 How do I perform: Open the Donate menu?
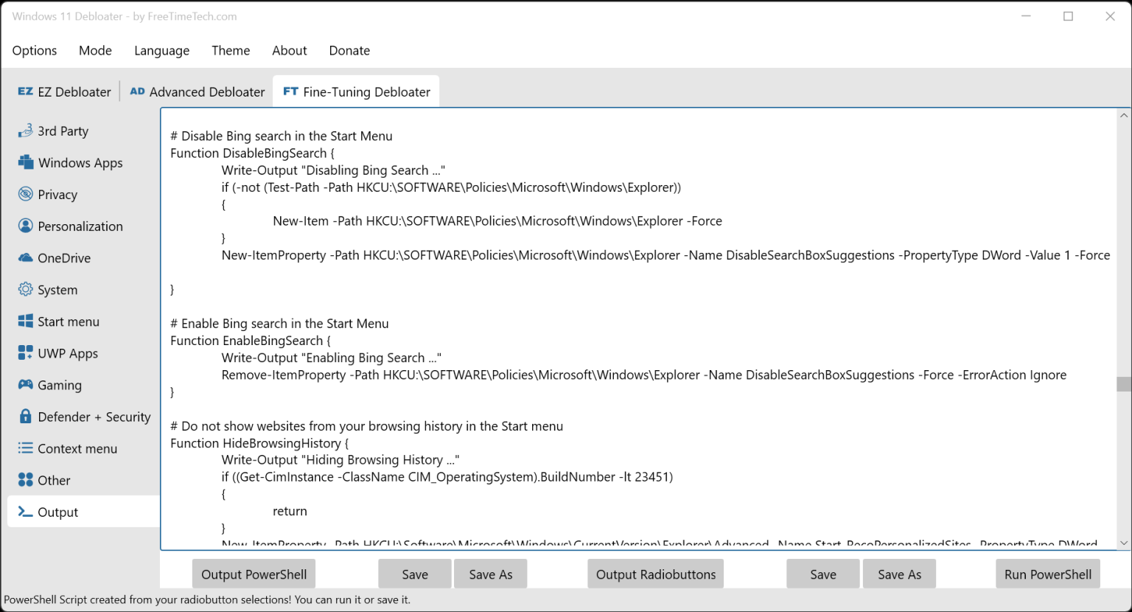point(349,50)
